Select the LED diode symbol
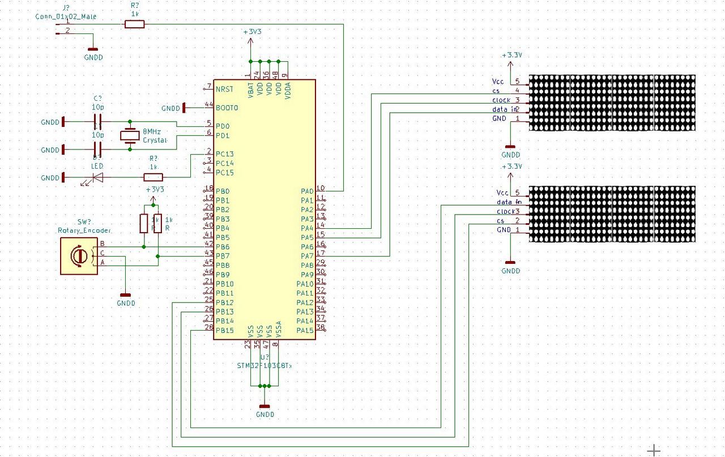The image size is (725, 457). [97, 178]
